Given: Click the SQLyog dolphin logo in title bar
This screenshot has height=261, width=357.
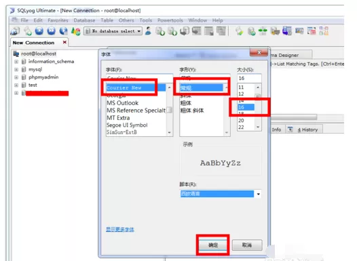Looking at the screenshot, I should click(x=12, y=10).
